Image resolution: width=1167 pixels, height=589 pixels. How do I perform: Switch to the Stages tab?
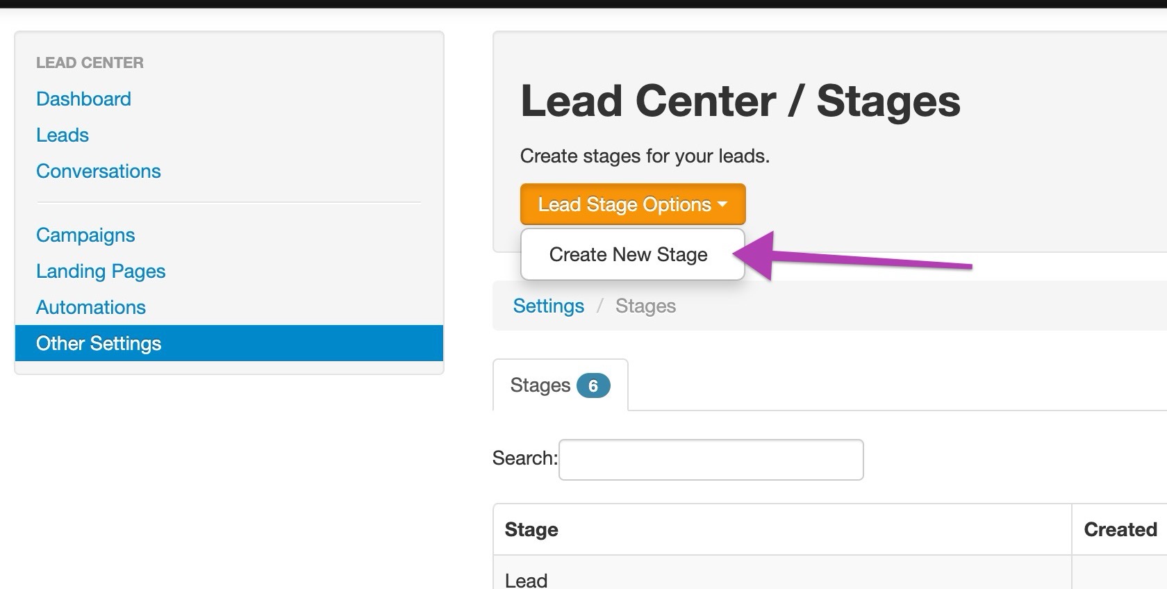coord(561,385)
